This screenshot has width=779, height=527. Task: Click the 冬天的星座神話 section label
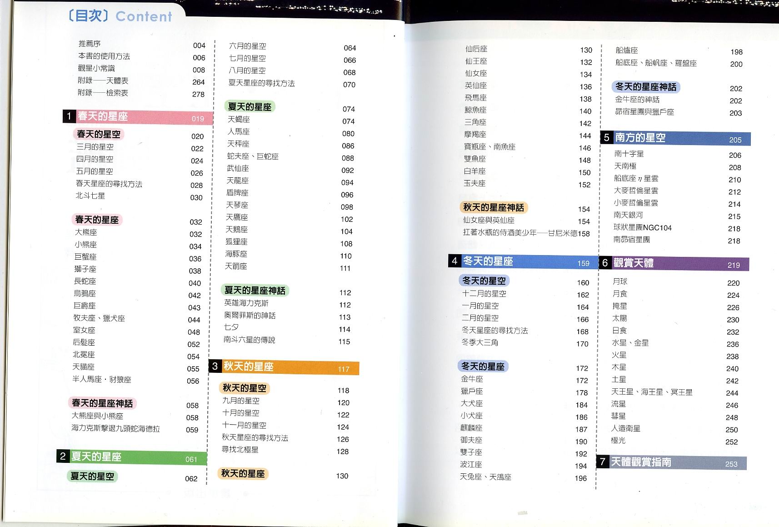(646, 87)
